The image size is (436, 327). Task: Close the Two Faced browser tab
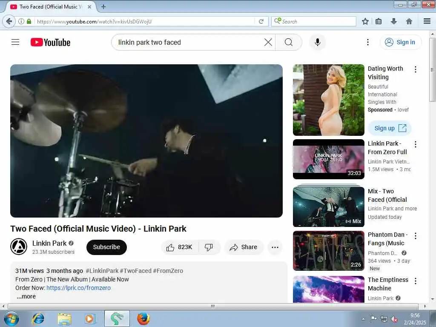pos(89,7)
